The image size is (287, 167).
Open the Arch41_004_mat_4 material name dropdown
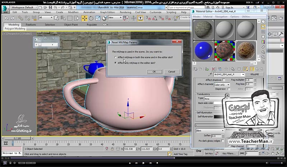click(x=229, y=74)
